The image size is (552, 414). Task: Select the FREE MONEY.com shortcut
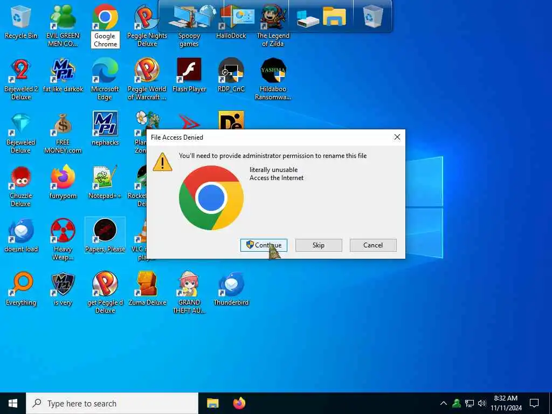[x=63, y=133]
